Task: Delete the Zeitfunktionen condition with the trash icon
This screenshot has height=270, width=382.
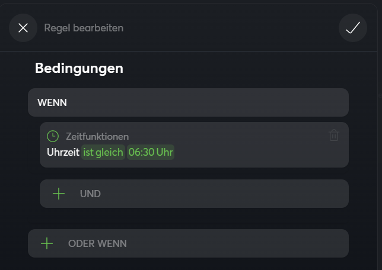Action: coord(334,136)
